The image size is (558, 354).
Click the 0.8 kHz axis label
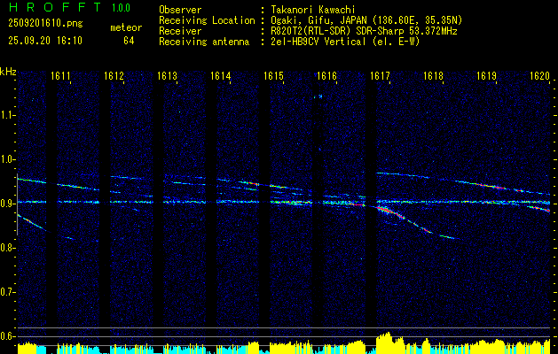click(7, 248)
